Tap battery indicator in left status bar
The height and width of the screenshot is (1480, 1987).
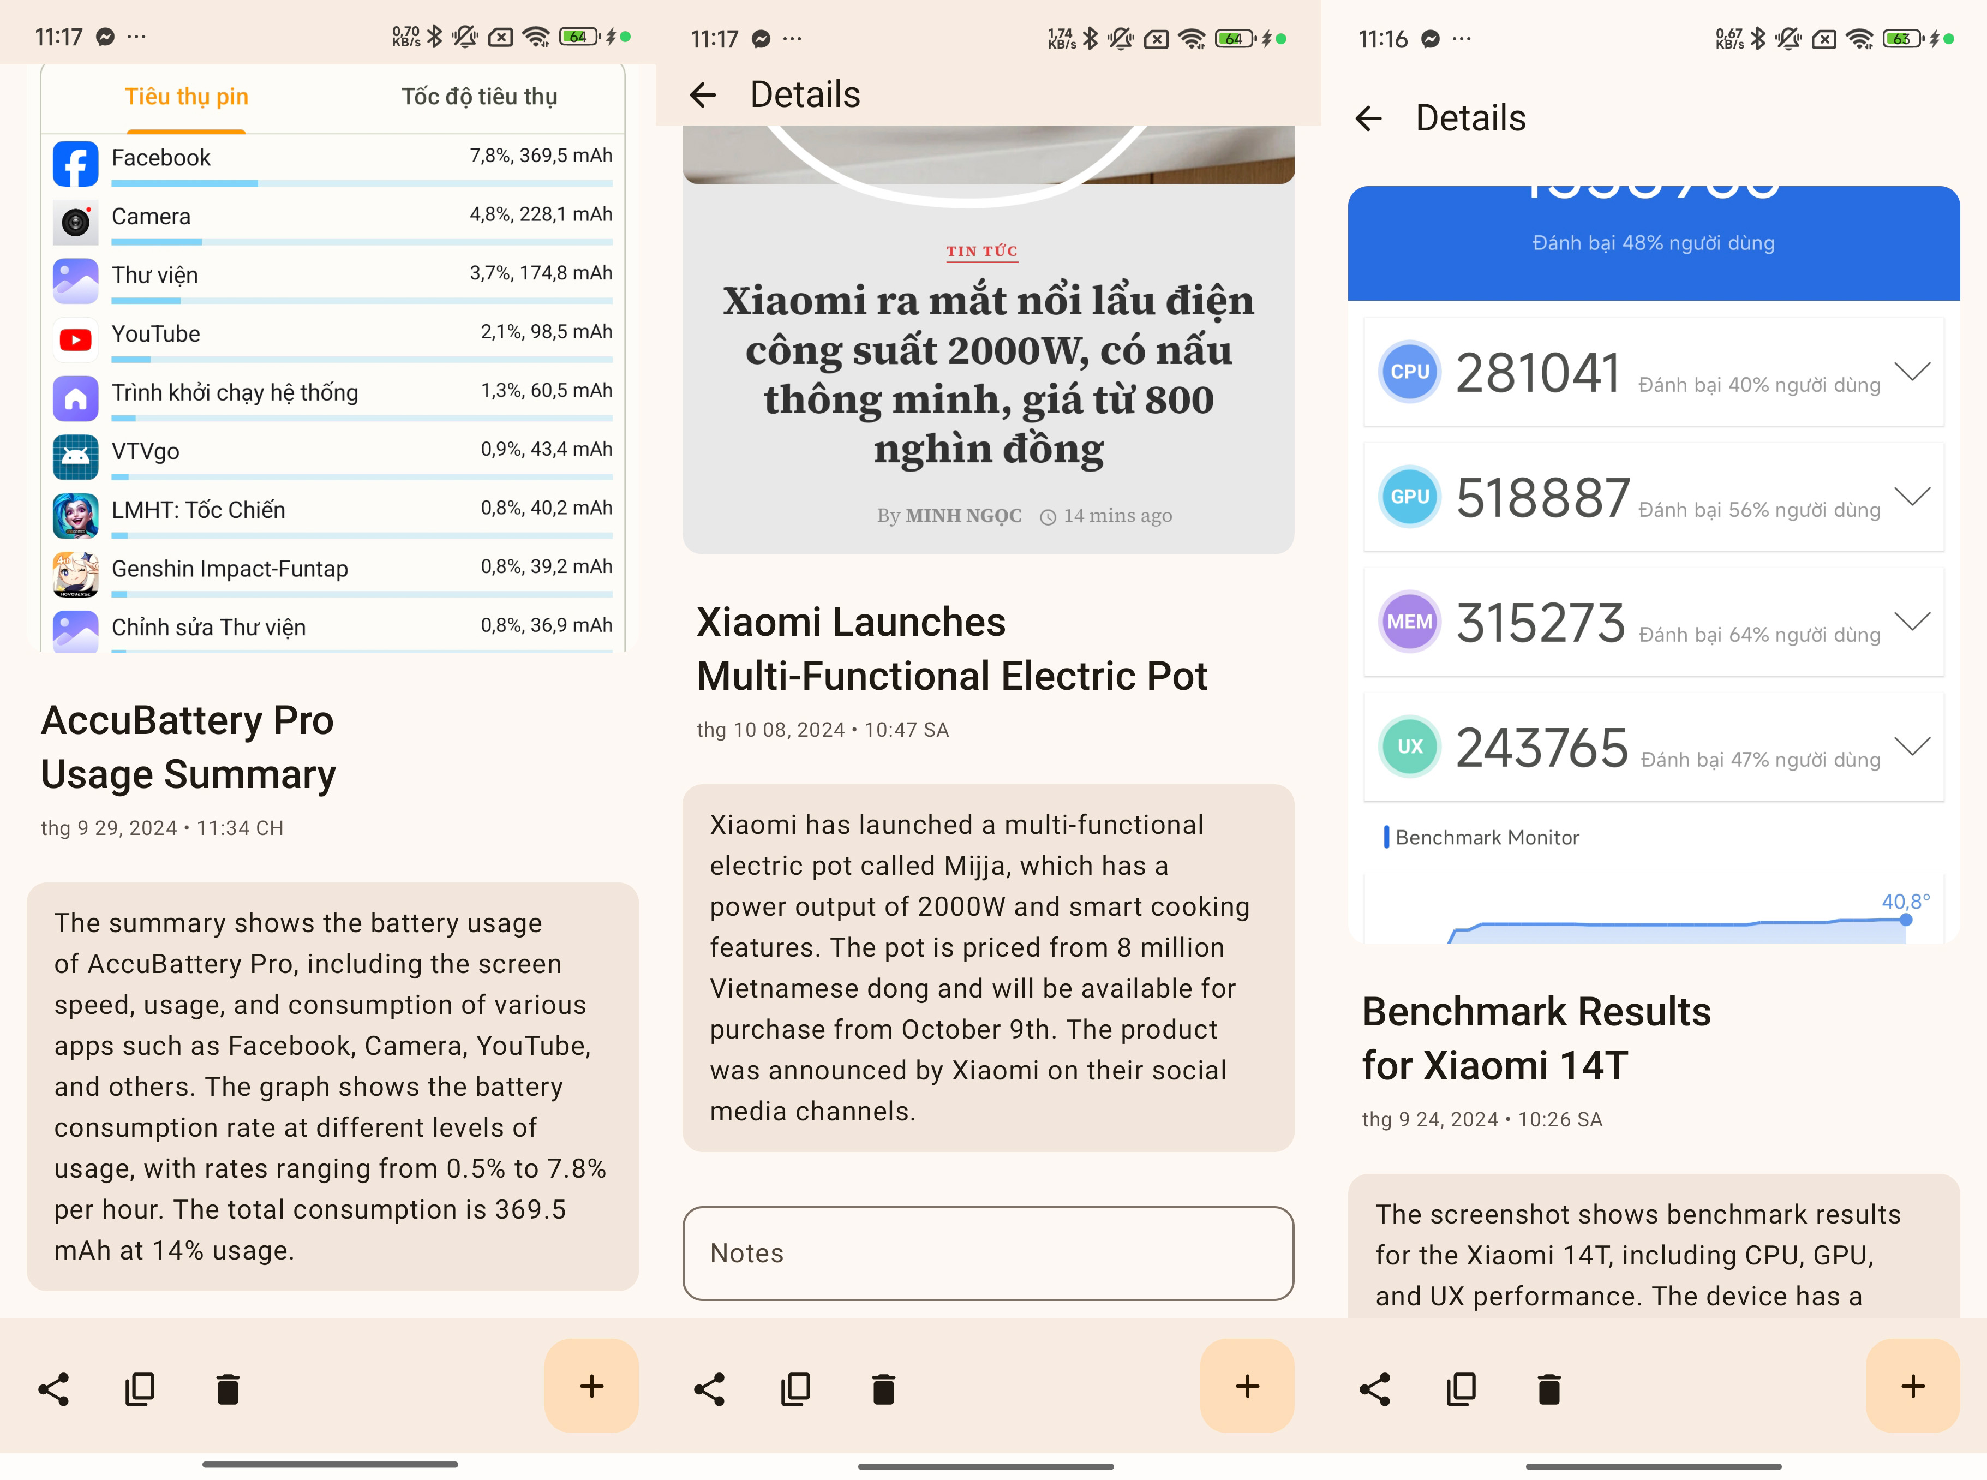tap(578, 37)
